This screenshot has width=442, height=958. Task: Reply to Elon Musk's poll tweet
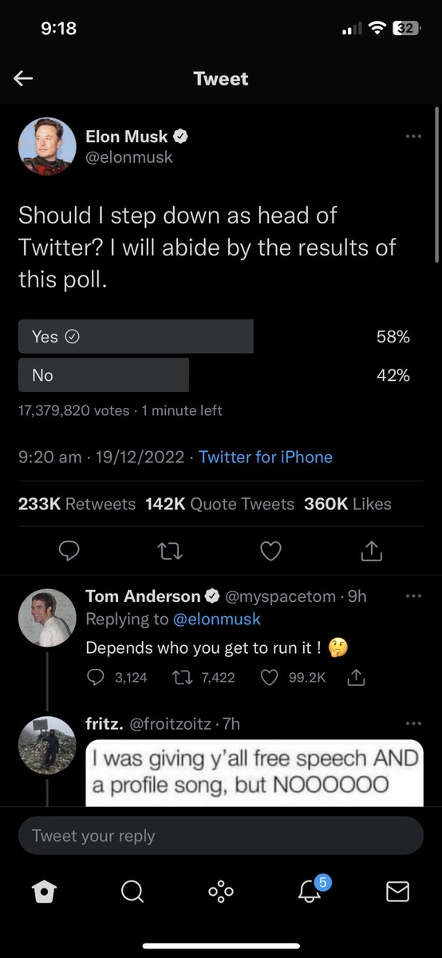[70, 551]
